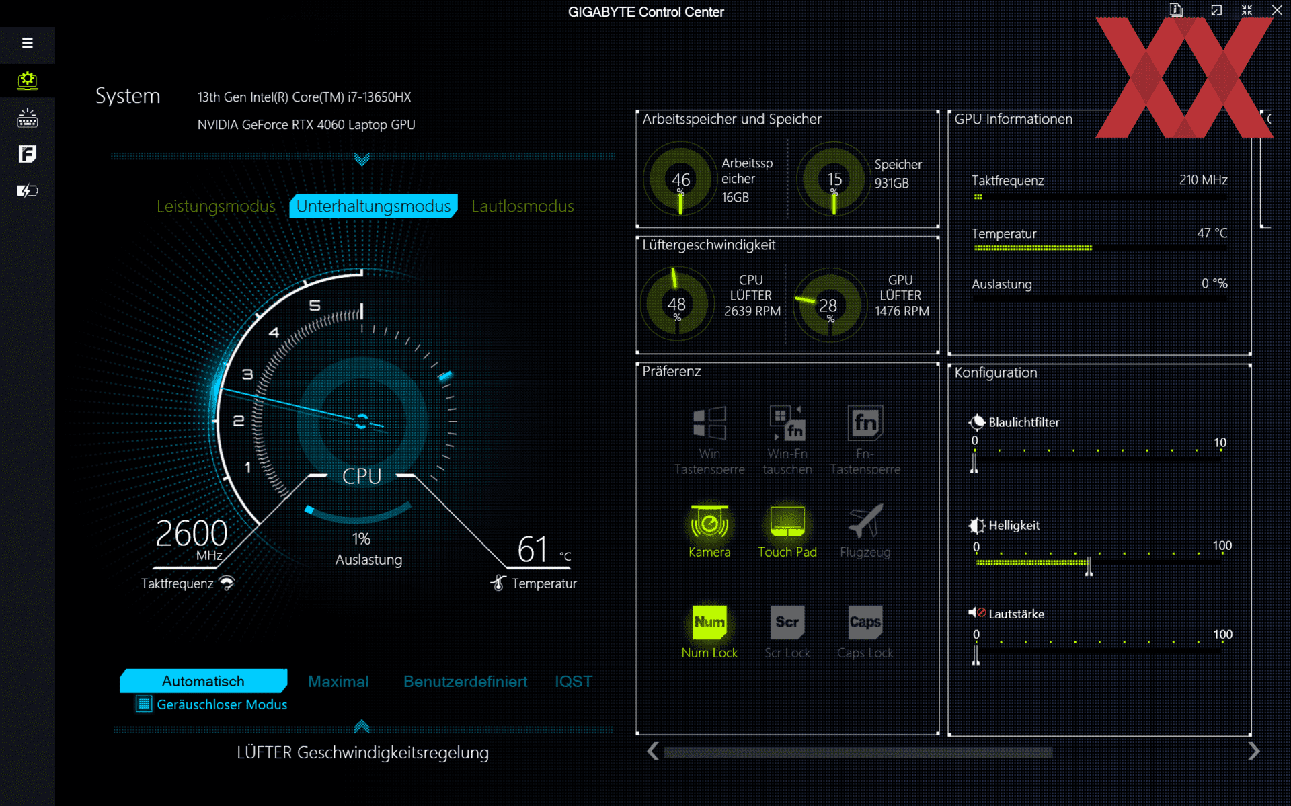Toggle Win Tastensperre key lock
The image size is (1291, 806).
709,440
